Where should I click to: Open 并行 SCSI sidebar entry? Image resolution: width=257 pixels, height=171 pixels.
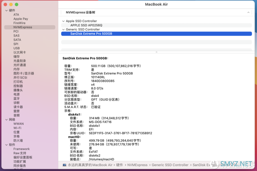[20, 78]
